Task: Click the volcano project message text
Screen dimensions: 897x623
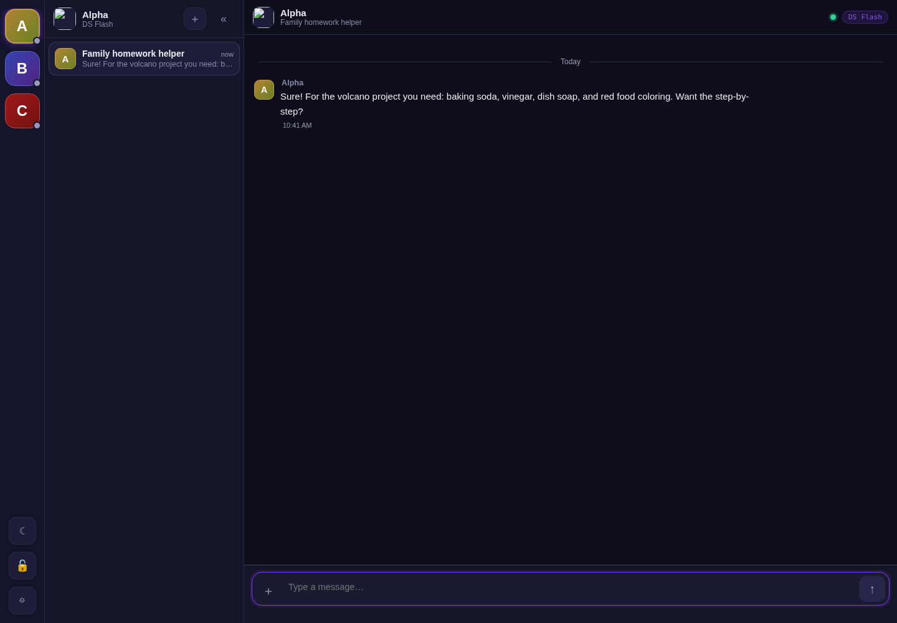Action: (515, 104)
